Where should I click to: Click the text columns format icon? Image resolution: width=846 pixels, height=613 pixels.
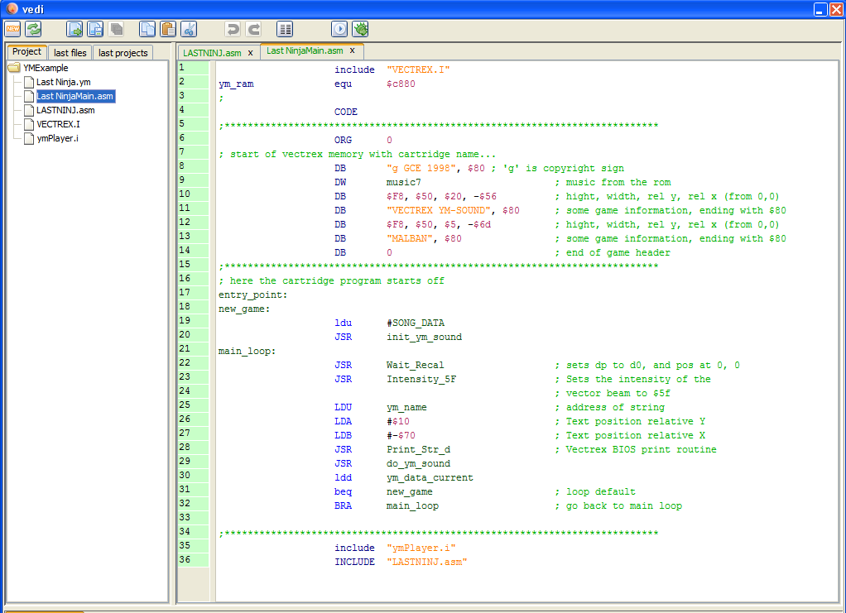click(x=285, y=29)
